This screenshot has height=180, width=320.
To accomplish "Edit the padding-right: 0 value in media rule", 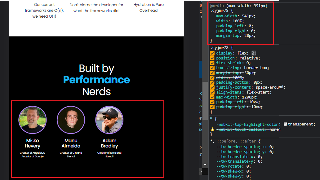I will (x=252, y=31).
